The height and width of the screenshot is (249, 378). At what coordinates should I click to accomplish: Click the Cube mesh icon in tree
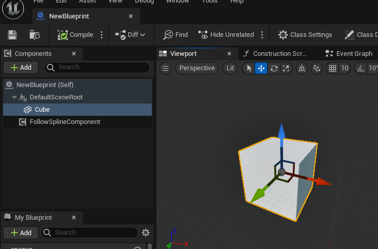coord(28,110)
